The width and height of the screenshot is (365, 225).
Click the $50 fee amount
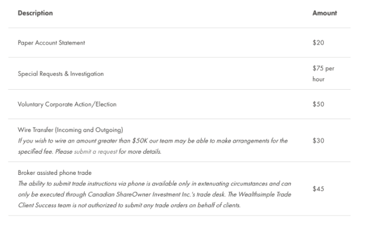point(318,104)
